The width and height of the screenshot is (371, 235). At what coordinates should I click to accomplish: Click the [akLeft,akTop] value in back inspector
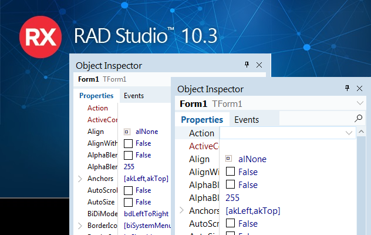(146, 179)
